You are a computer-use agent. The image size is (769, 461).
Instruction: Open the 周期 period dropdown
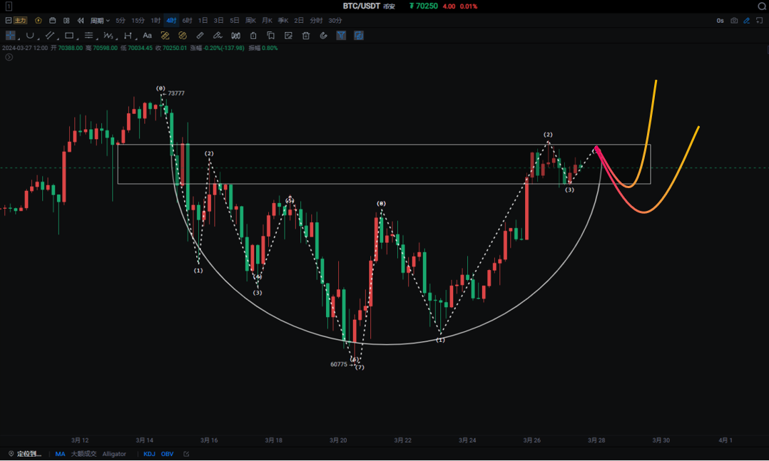(x=100, y=21)
